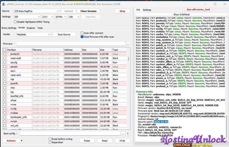Viewport: 229px width, 147px height.
Task: Switch to Explorer tab
Action: tap(31, 28)
